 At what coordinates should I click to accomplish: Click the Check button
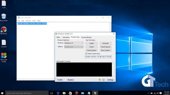[x=91, y=47]
